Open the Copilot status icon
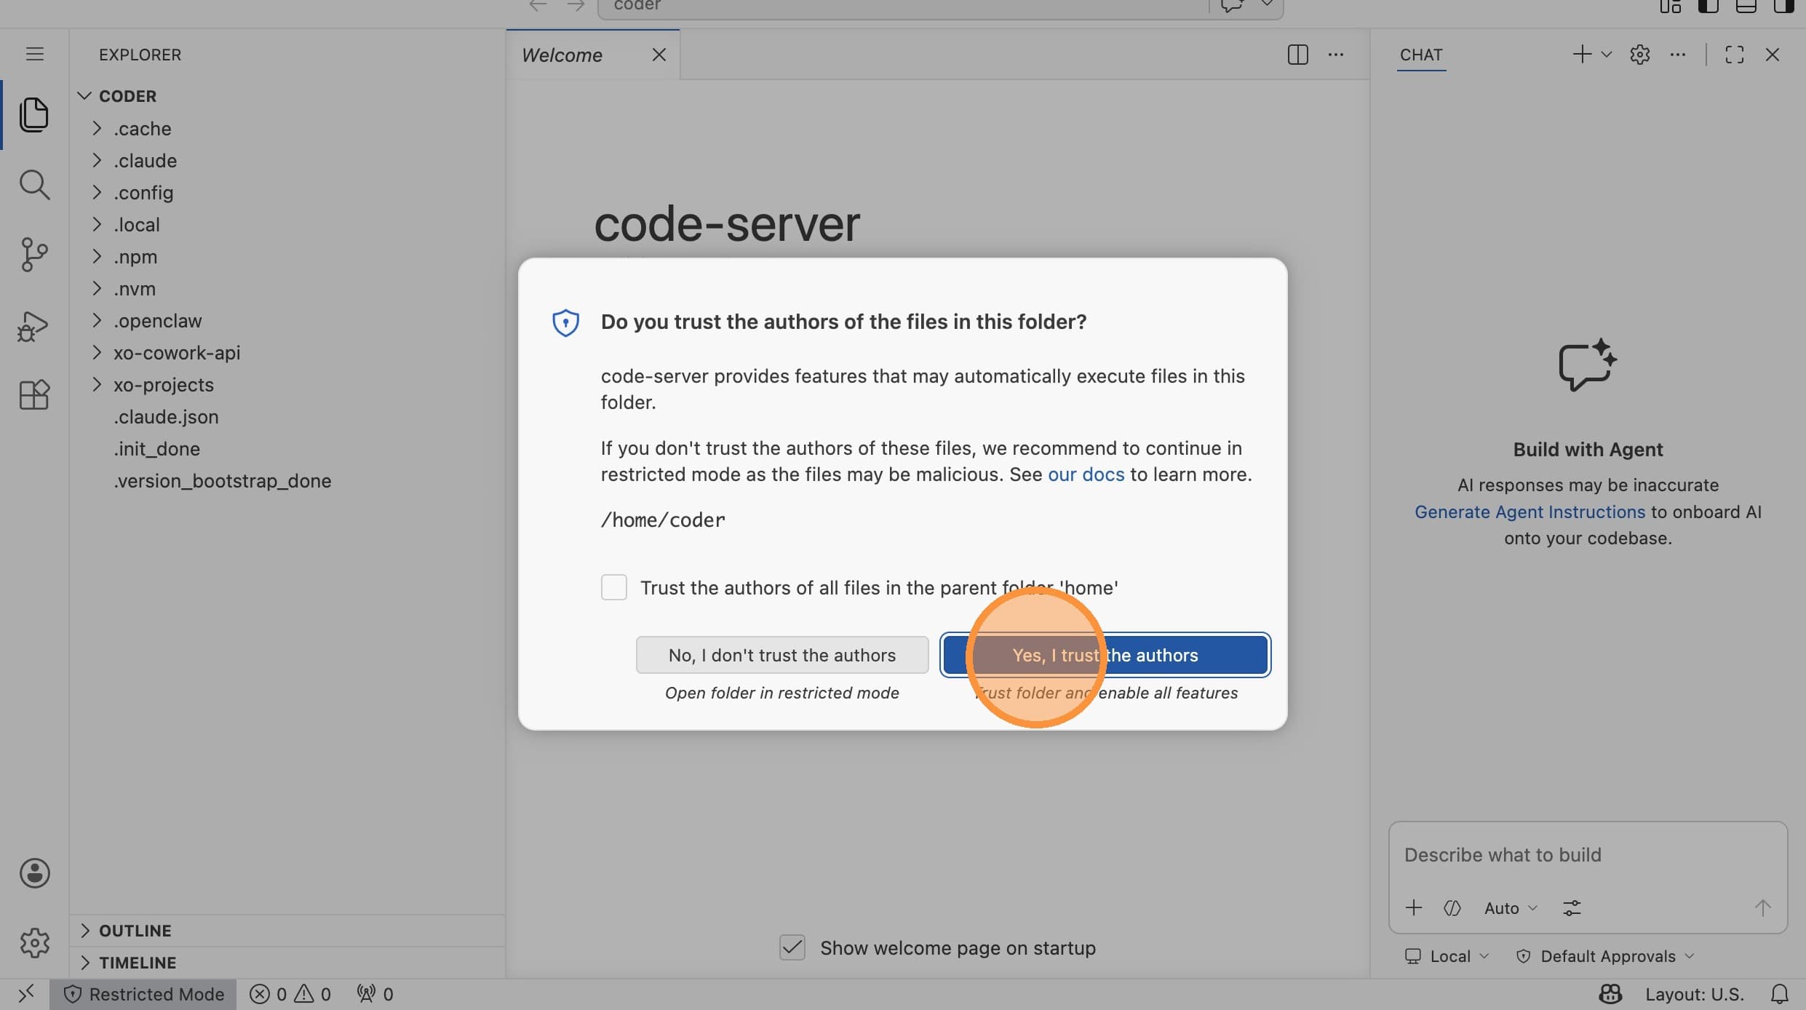Viewport: 1806px width, 1010px height. click(1610, 994)
